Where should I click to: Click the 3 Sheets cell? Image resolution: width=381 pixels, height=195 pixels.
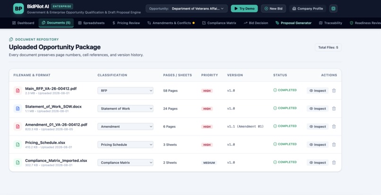click(x=170, y=144)
